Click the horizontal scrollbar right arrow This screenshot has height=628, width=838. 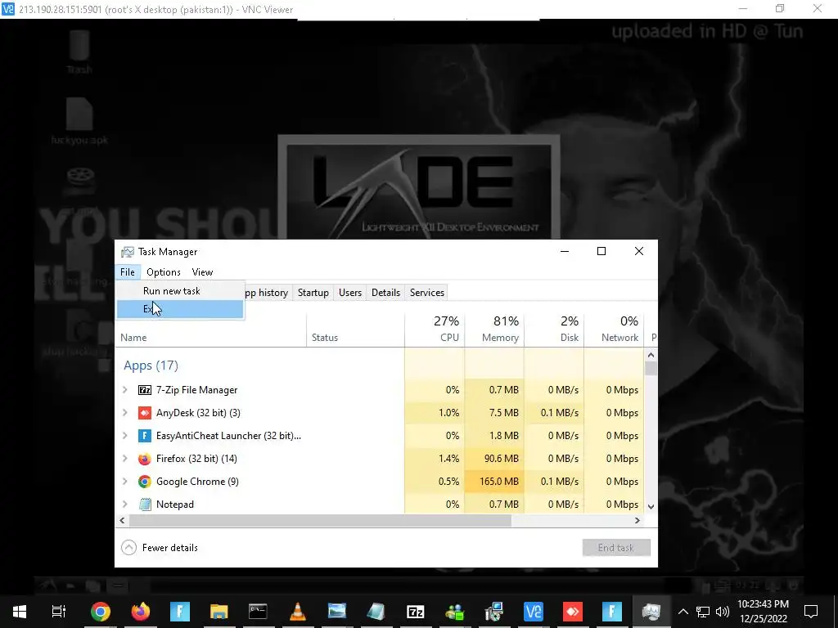coord(637,521)
